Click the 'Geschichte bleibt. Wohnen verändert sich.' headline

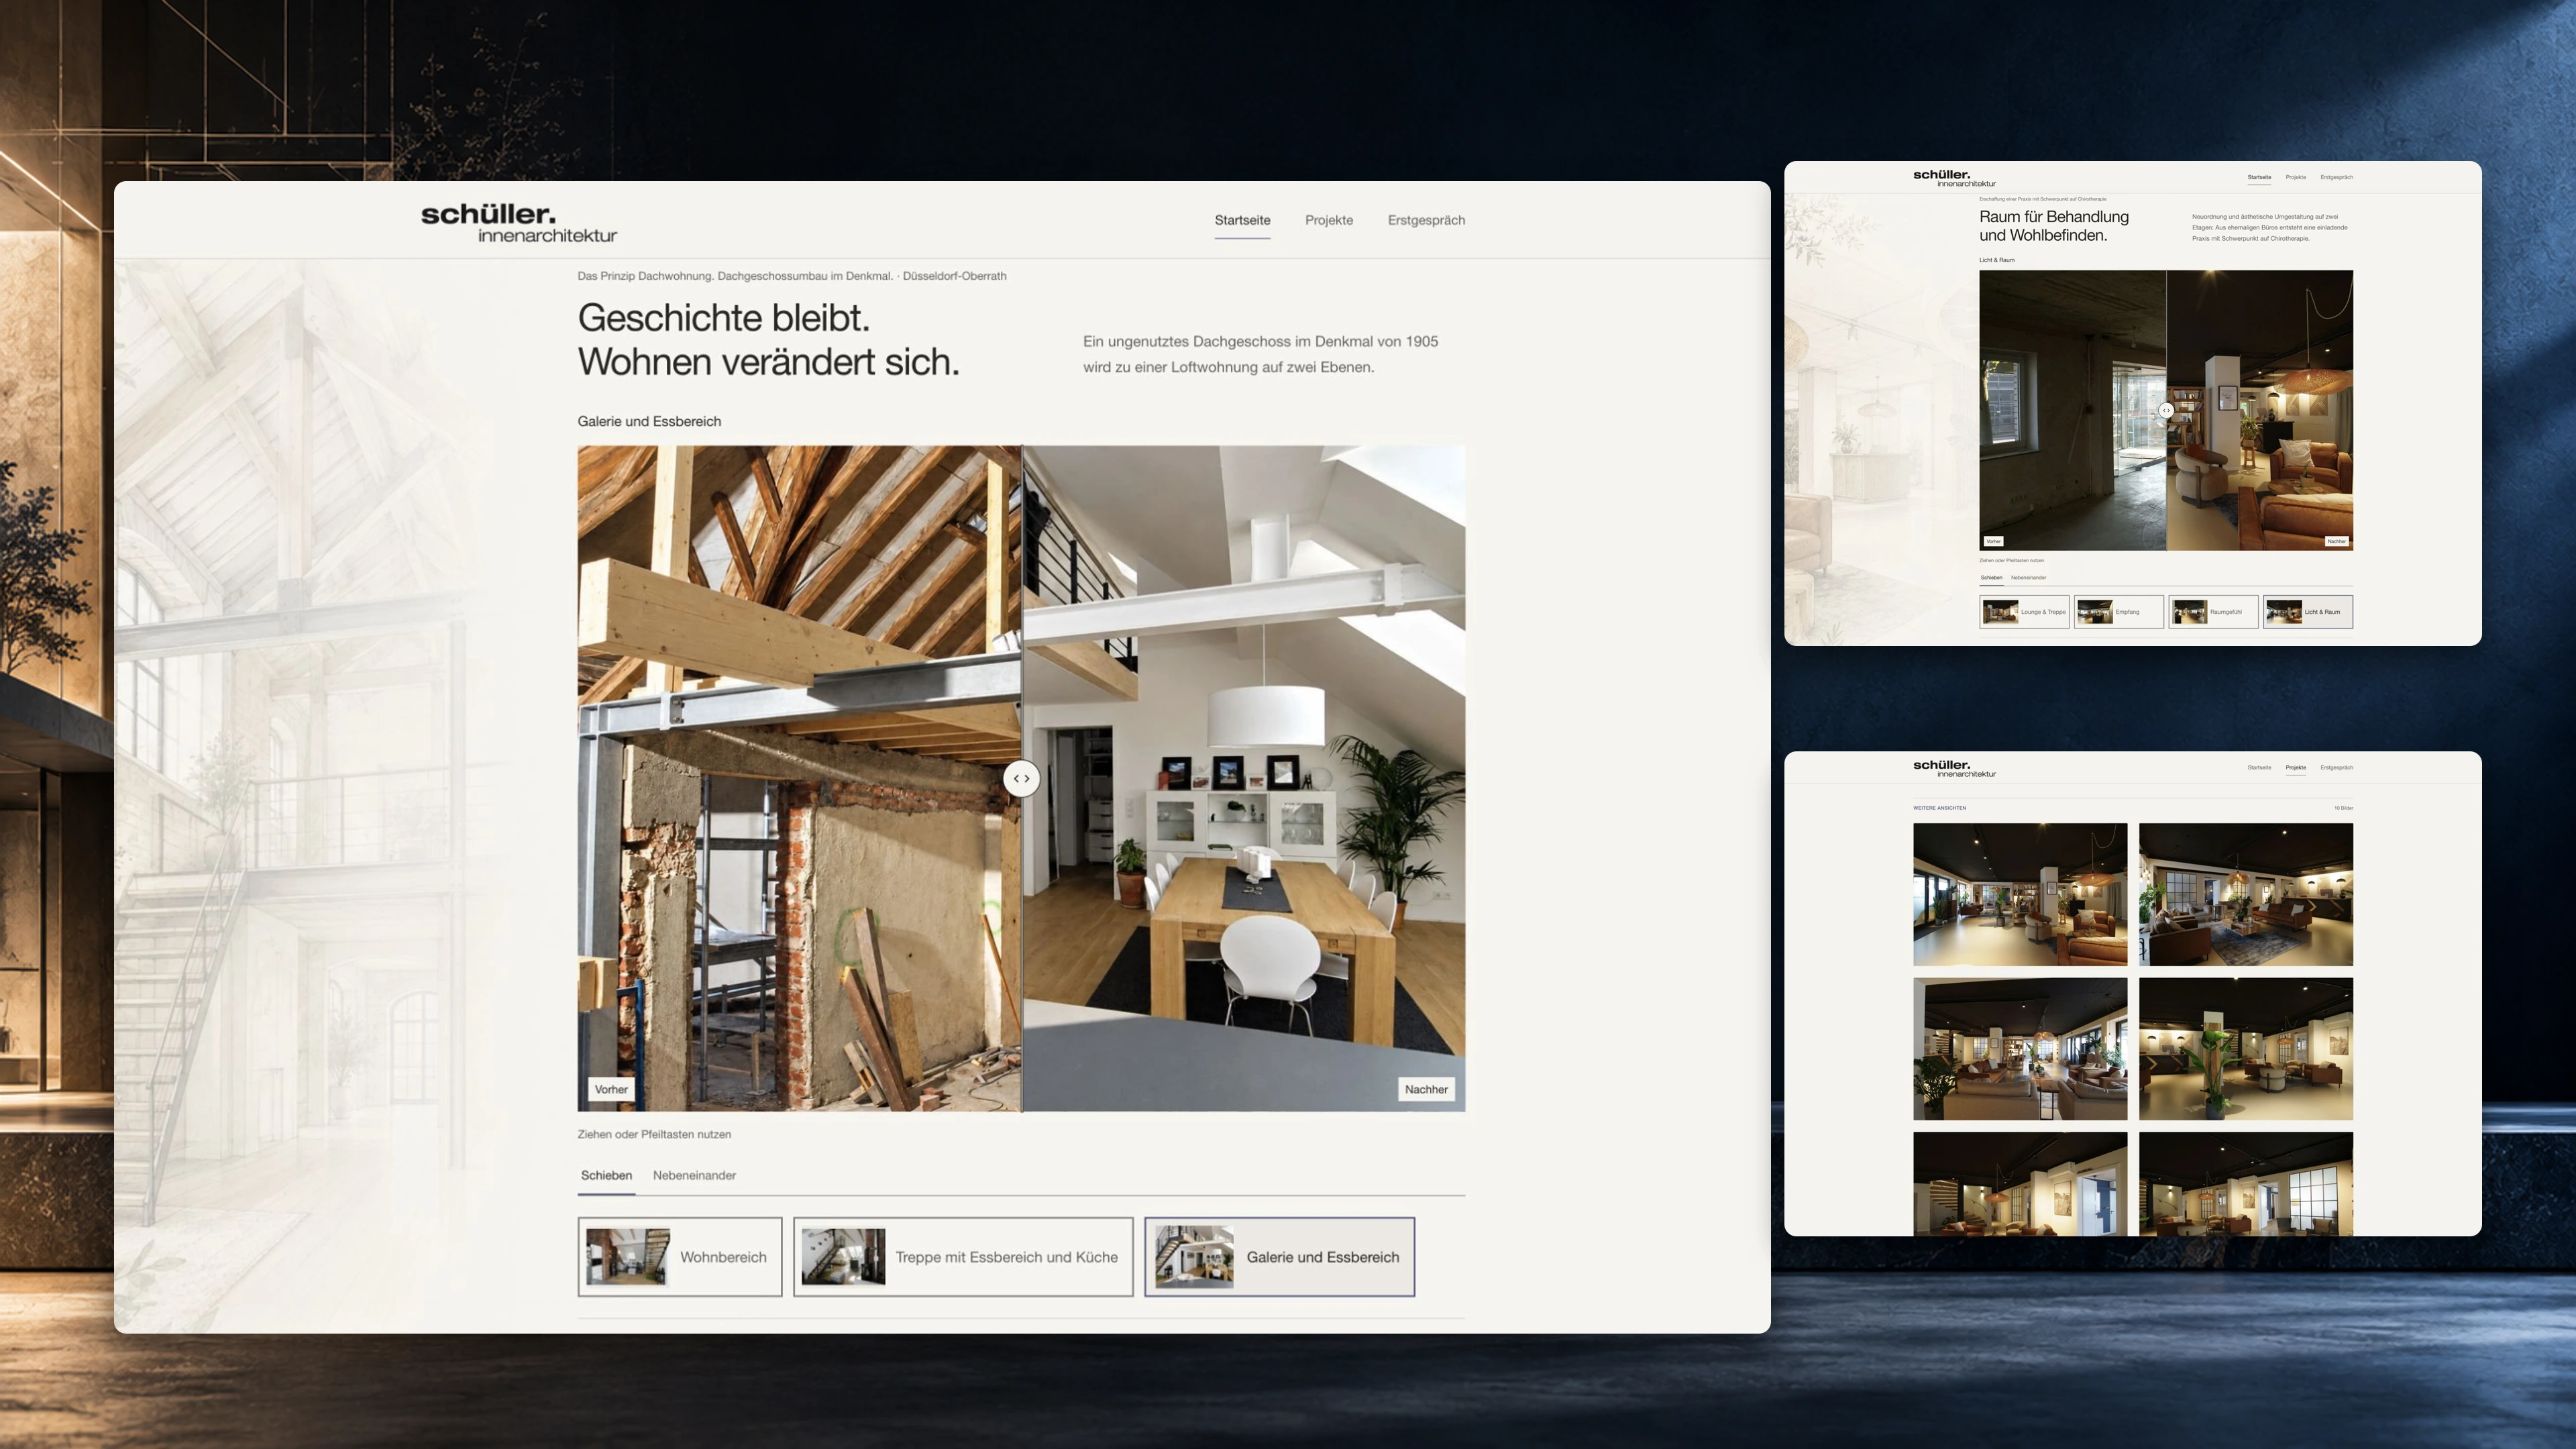[x=768, y=340]
